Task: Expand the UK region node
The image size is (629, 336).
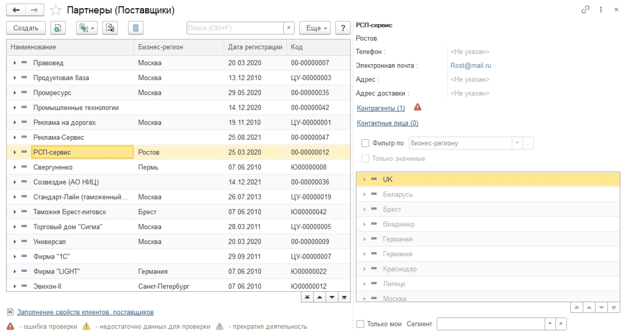Action: click(x=365, y=179)
